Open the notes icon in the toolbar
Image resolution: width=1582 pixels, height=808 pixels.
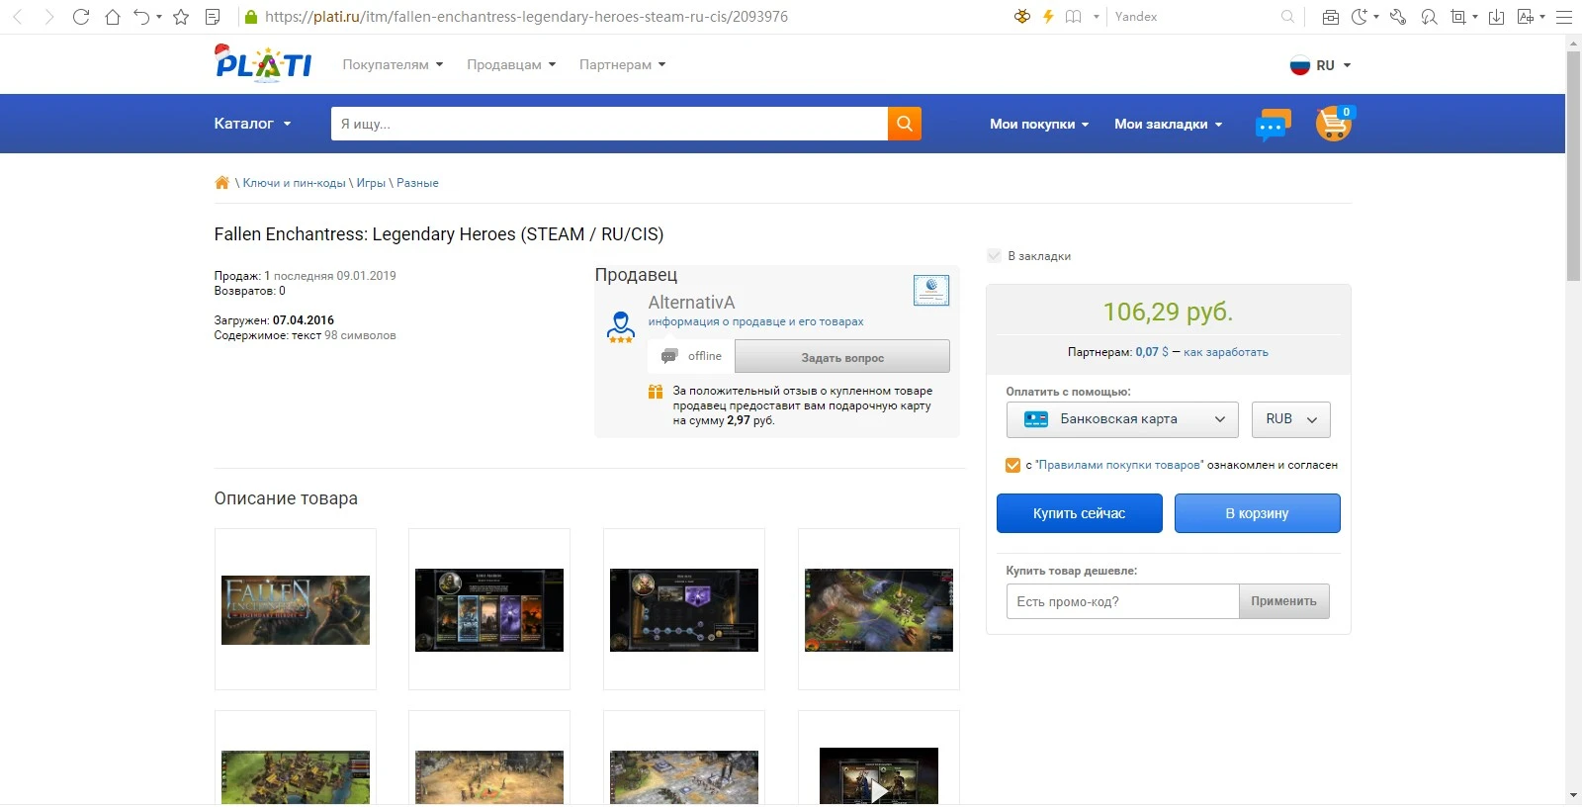[213, 17]
